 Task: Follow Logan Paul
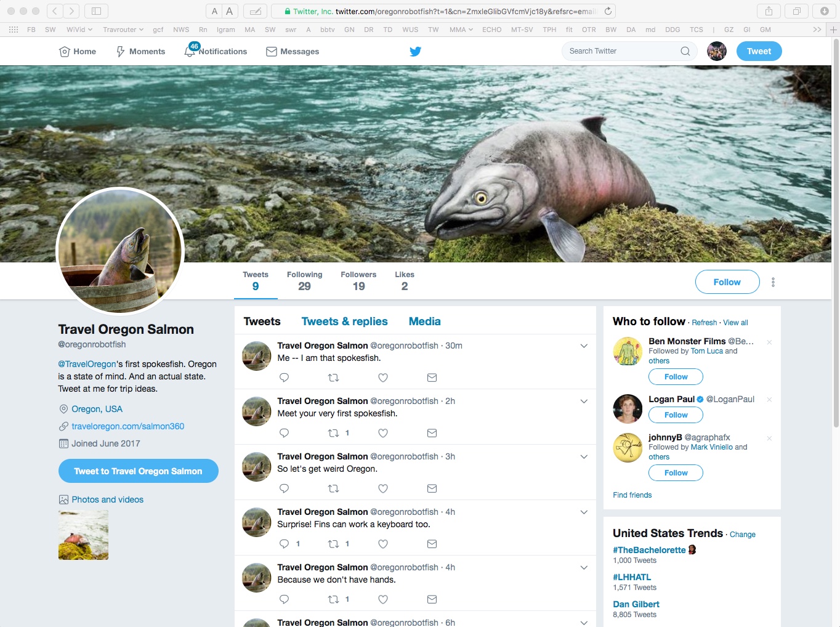point(676,415)
